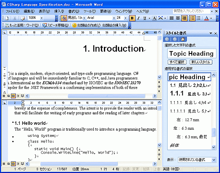Close the スタイルと書式 task pane
Image resolution: width=220 pixels, height=173 pixels.
coord(216,34)
